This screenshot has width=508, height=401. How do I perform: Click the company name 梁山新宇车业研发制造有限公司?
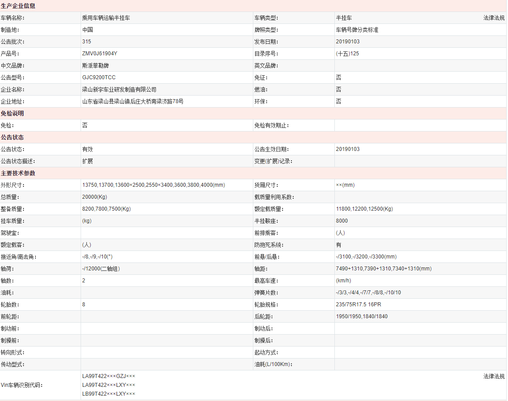pyautogui.click(x=119, y=89)
